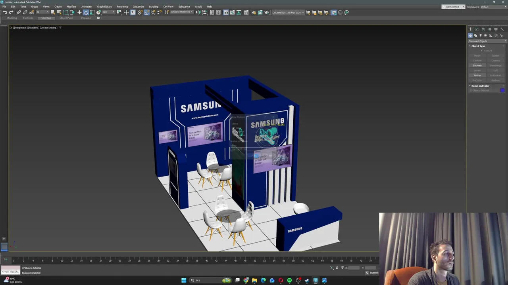Pick the Rectangular Selection Region tool
Screen dimensions: 508x285
coord(66,12)
